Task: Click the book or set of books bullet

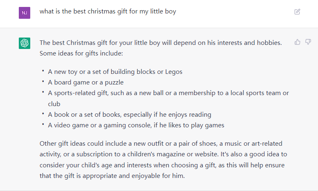Action: click(x=130, y=115)
